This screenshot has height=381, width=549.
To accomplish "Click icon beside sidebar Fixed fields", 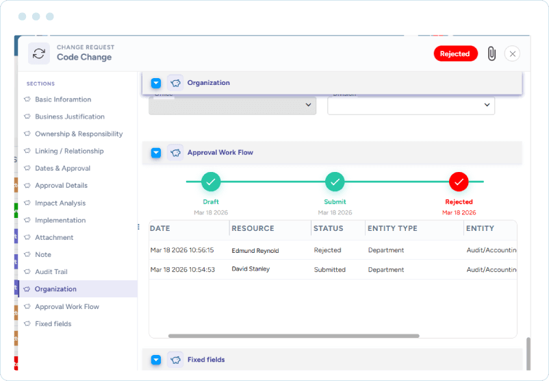I will pyautogui.click(x=27, y=323).
